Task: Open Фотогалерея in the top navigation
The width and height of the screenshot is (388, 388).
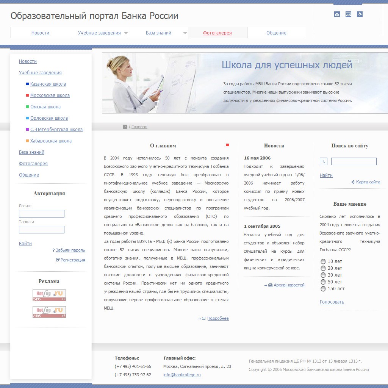Action: [x=217, y=33]
